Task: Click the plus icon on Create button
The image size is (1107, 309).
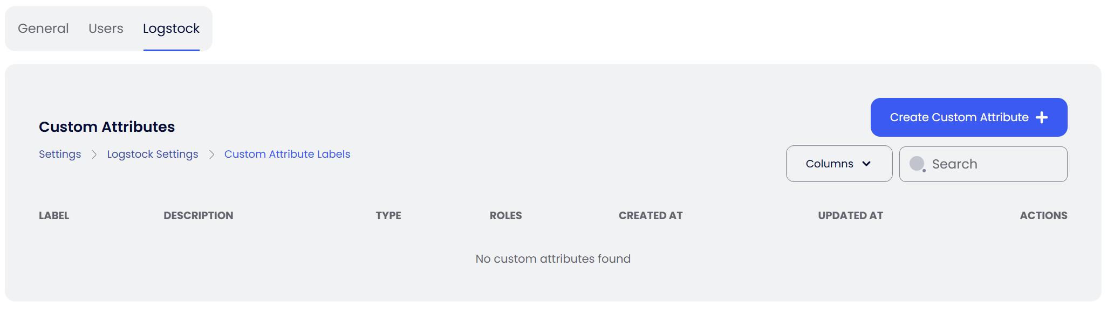Action: point(1042,117)
